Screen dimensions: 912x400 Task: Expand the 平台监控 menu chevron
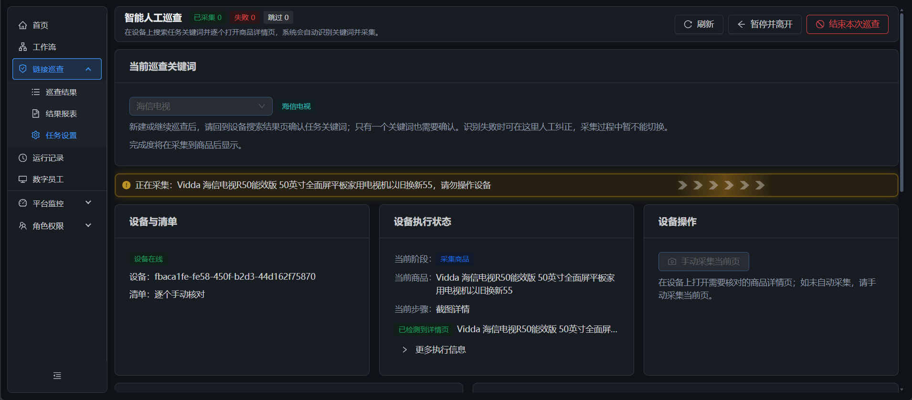click(88, 203)
